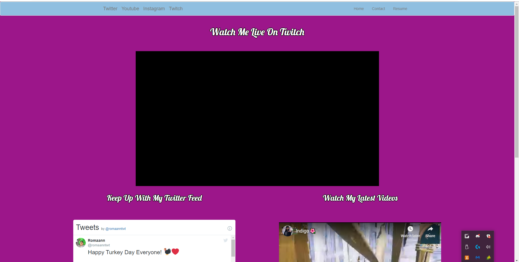The image size is (519, 262).
Task: Click the Safely Remove Hardware USB icon
Action: point(467,247)
